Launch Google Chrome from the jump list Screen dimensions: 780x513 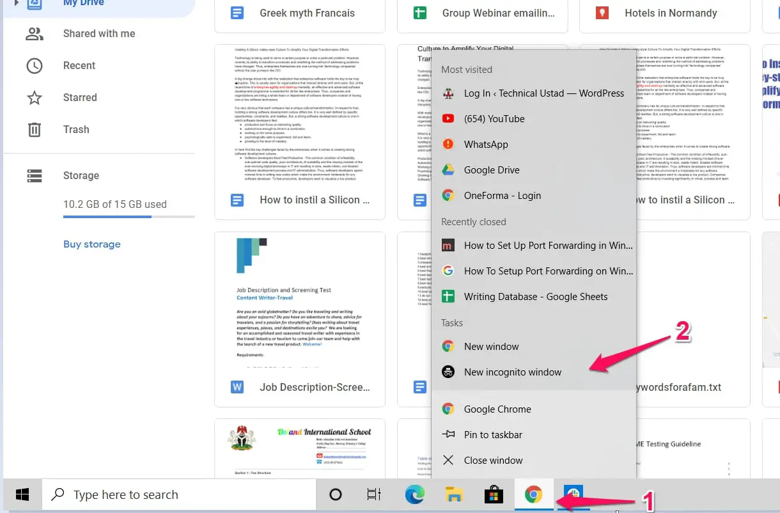(534, 409)
